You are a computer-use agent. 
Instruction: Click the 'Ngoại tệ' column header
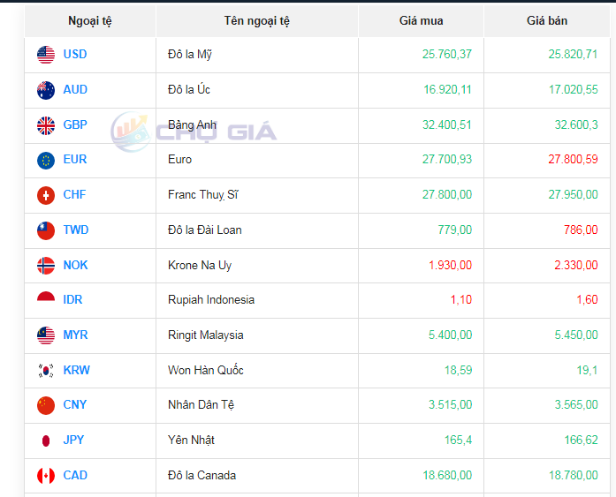(90, 21)
